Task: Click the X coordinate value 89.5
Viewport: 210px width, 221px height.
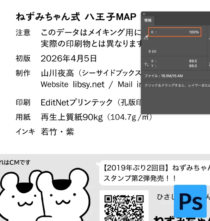Action: point(193,61)
